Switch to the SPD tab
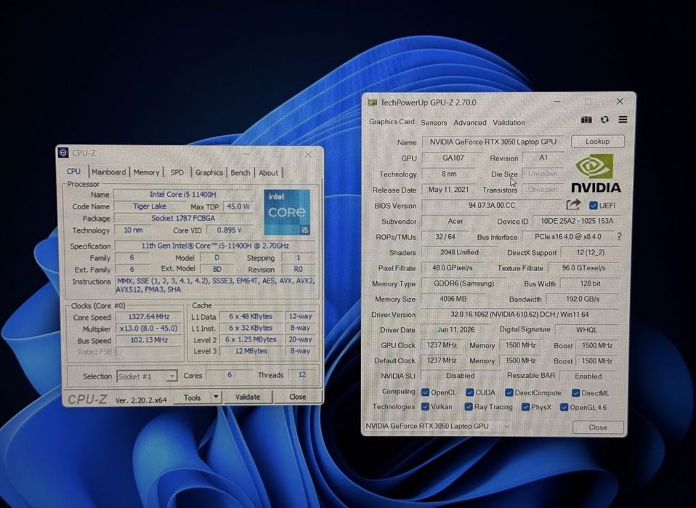The width and height of the screenshot is (696, 508). click(177, 172)
